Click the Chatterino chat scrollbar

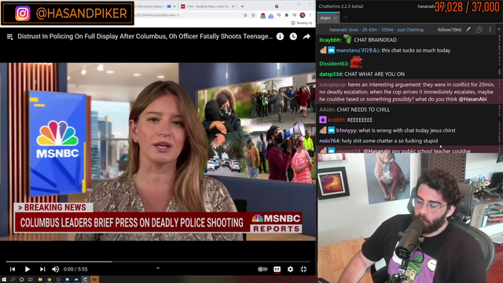[500, 93]
